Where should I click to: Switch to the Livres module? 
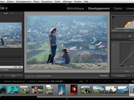130,8
